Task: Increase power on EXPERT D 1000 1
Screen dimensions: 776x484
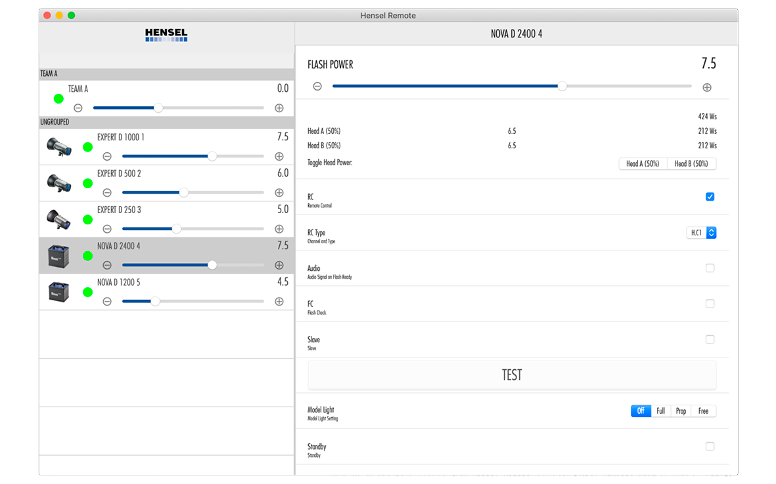Action: pos(279,157)
